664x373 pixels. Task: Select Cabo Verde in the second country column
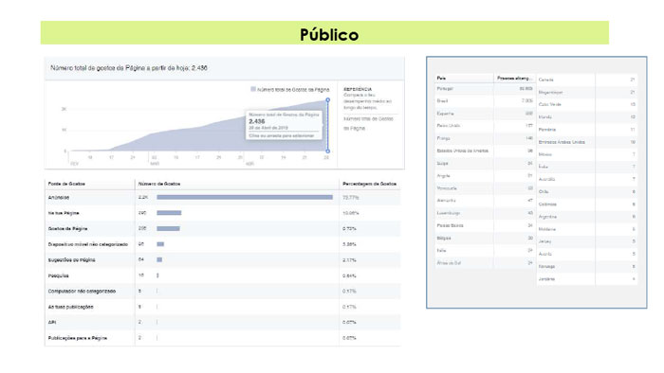(x=549, y=104)
